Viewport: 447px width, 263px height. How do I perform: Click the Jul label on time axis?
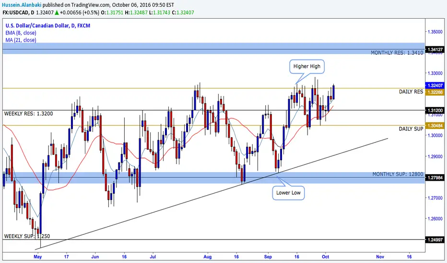click(153, 257)
